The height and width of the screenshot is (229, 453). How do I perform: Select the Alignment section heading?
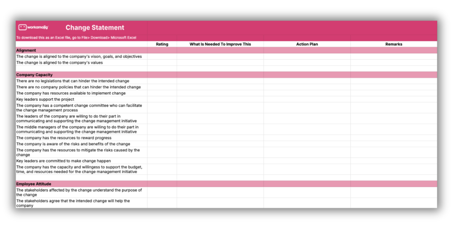[26, 50]
